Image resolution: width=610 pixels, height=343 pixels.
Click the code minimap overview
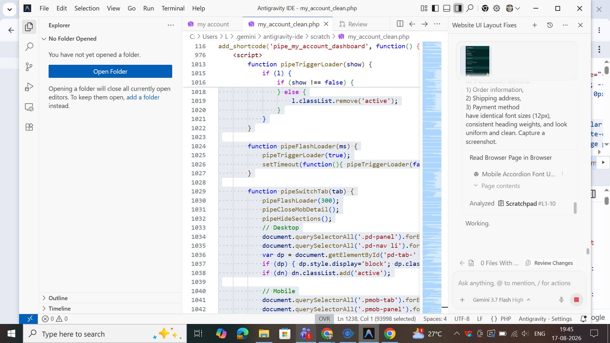[432, 177]
